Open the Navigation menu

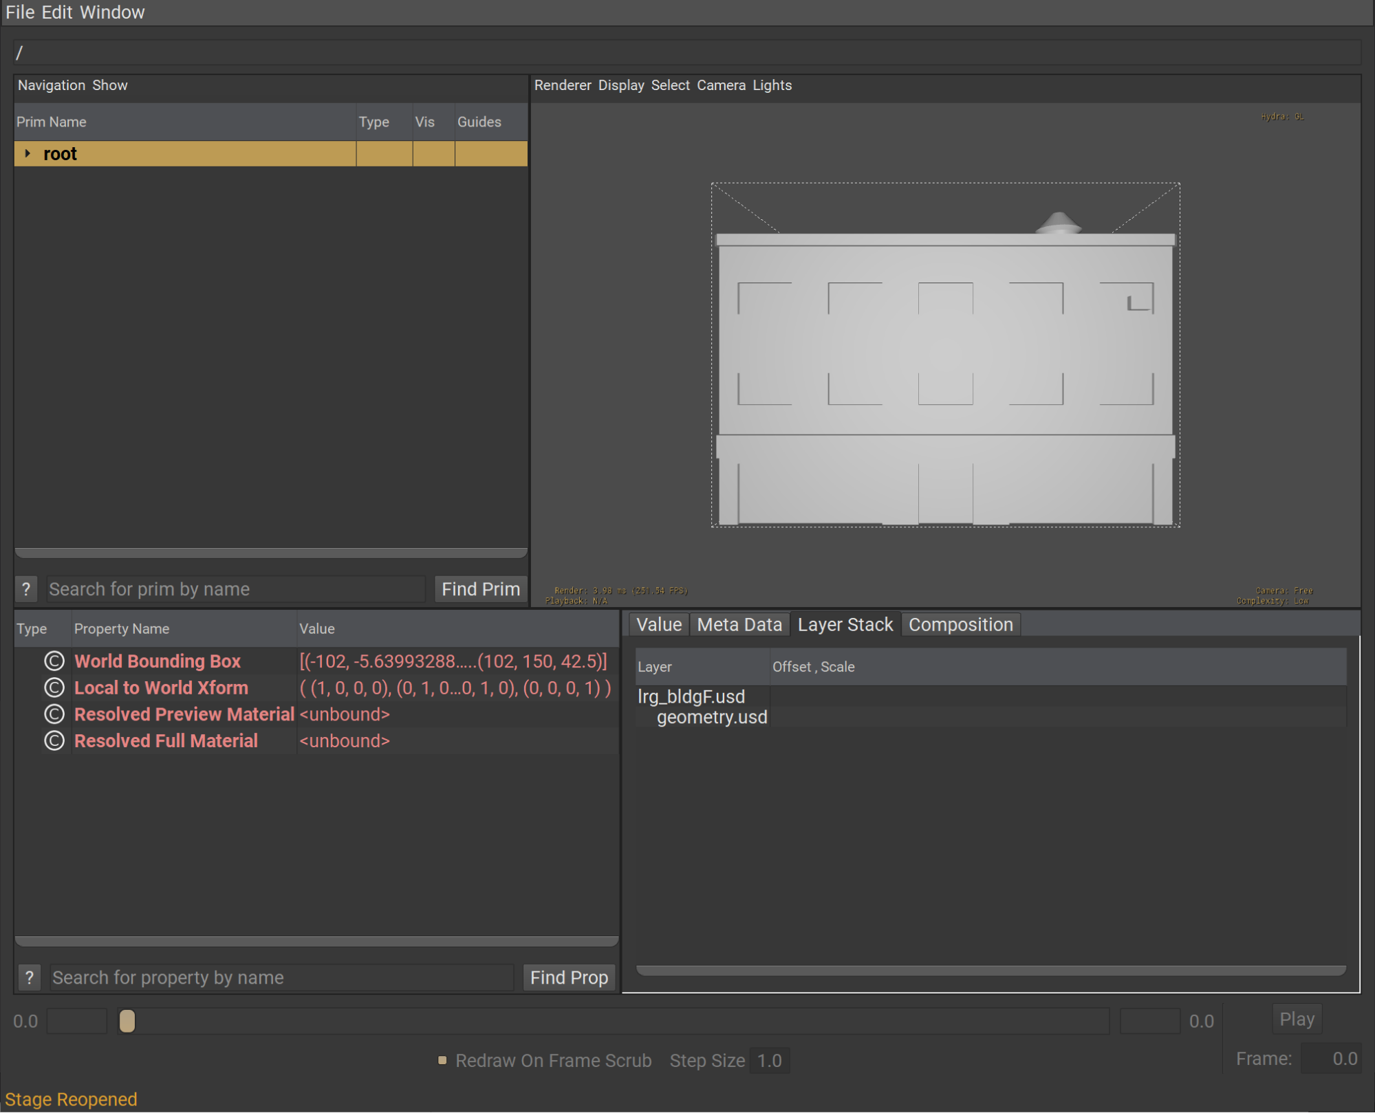click(x=52, y=85)
